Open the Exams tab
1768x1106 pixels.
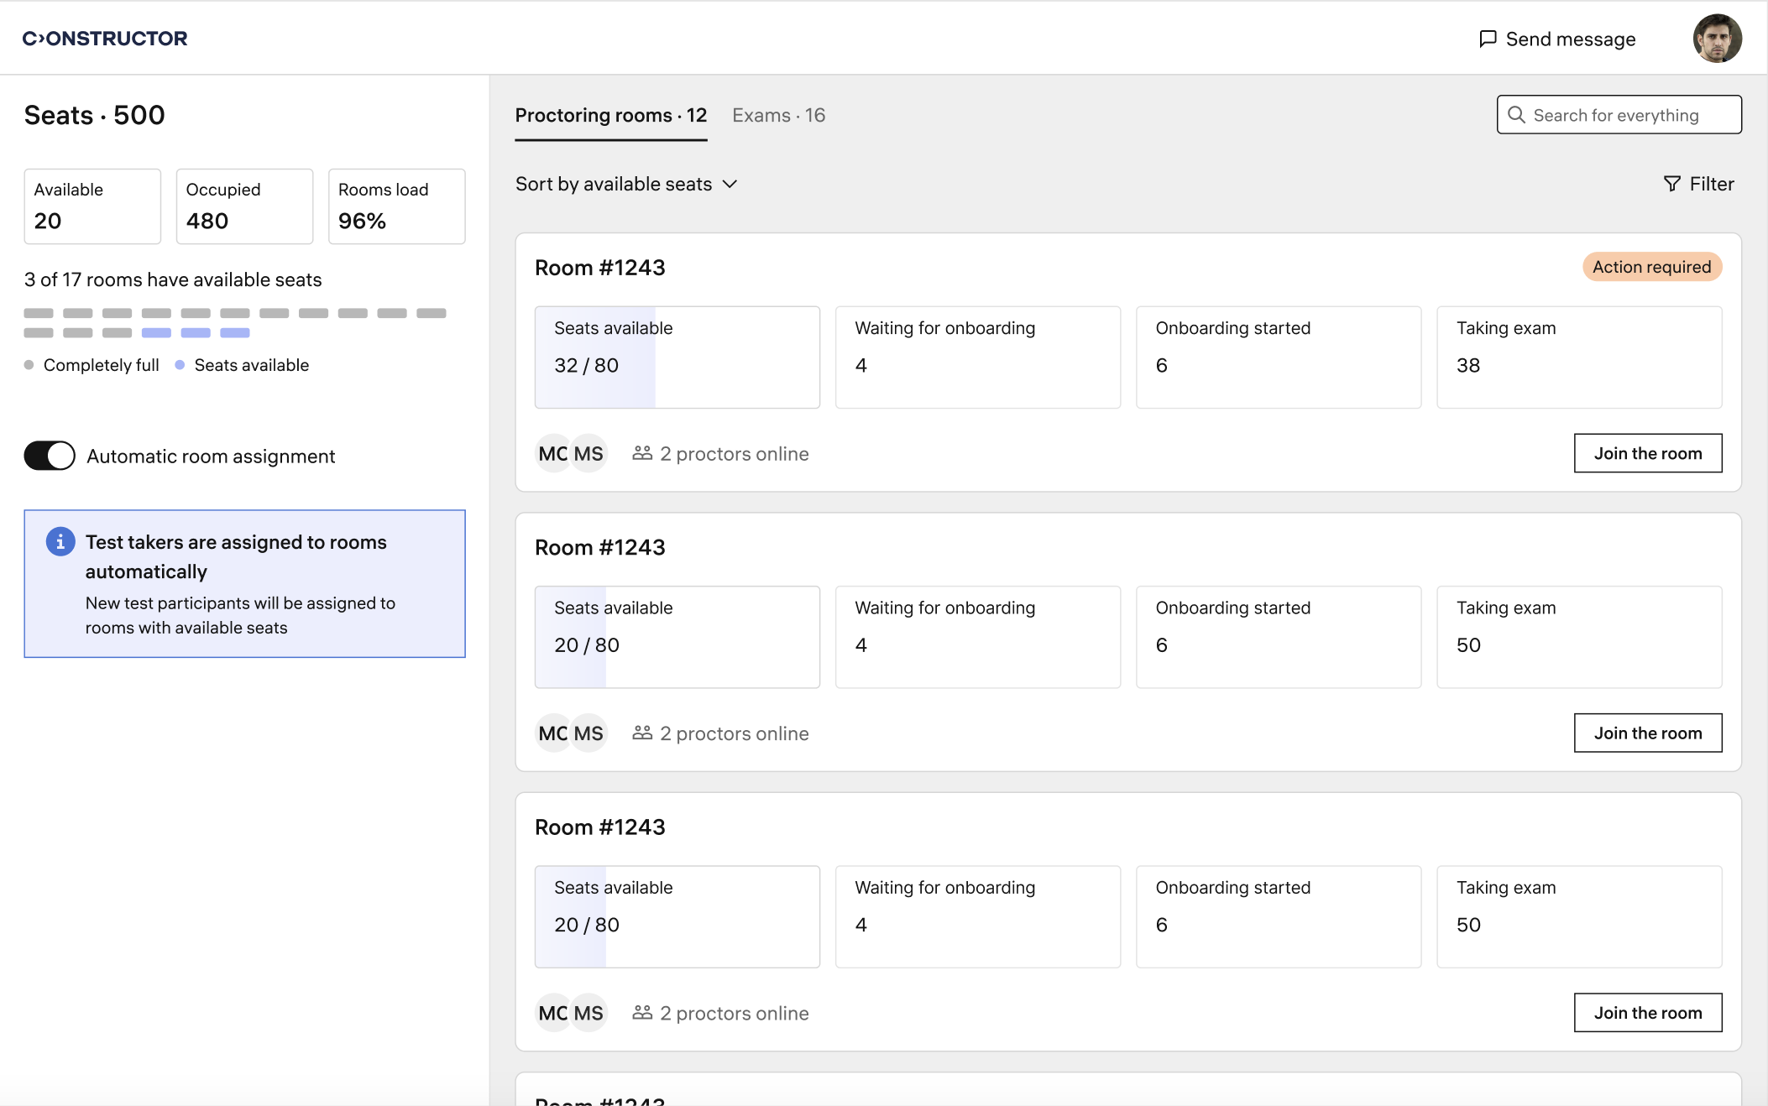778,115
